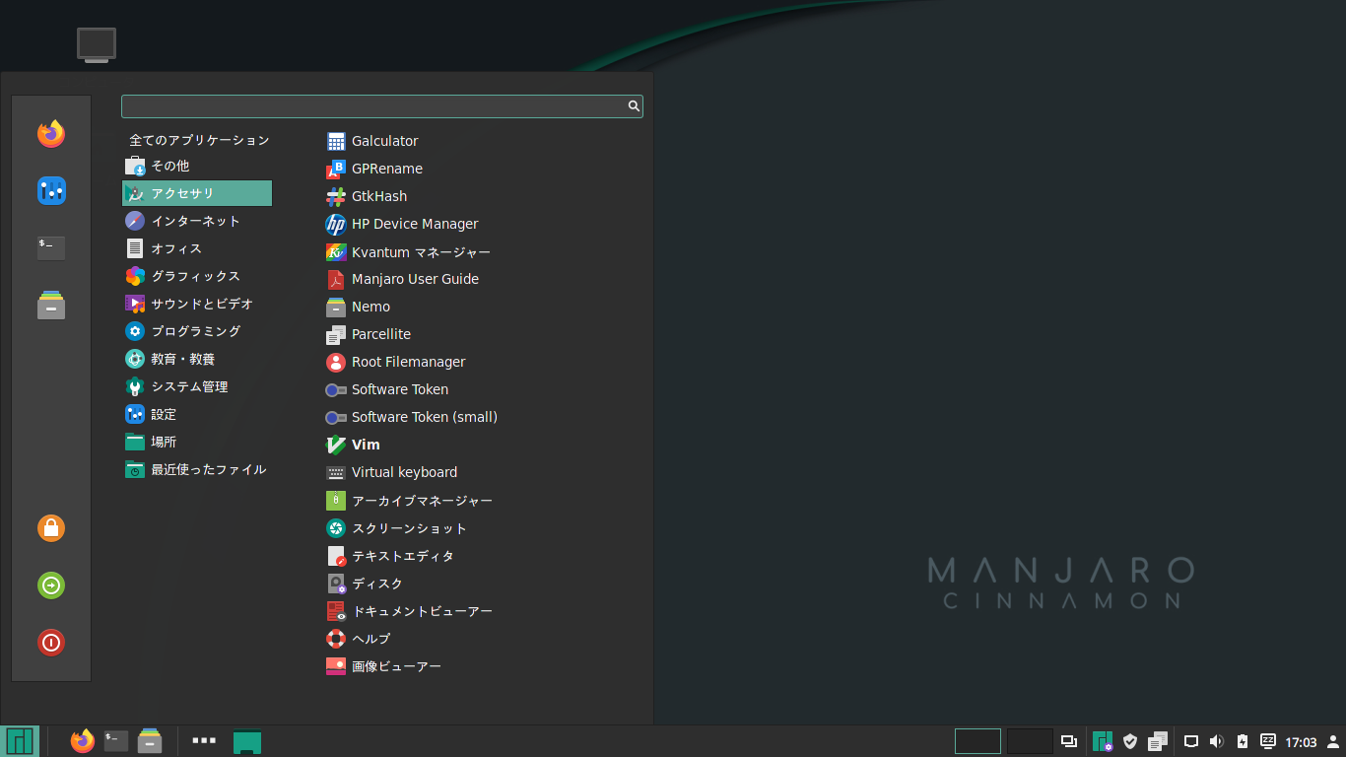Image resolution: width=1346 pixels, height=757 pixels.
Task: Click the magnifier icon in search box
Action: point(634,105)
